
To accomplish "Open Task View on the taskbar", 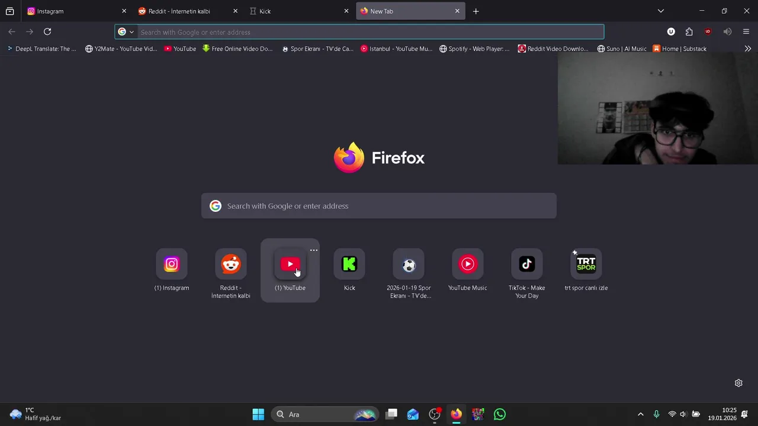I will (391, 414).
